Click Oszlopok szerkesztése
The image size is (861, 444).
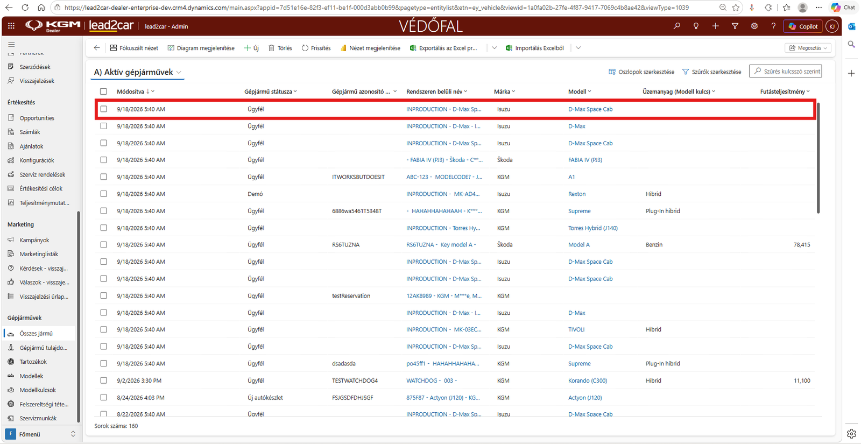pos(641,72)
